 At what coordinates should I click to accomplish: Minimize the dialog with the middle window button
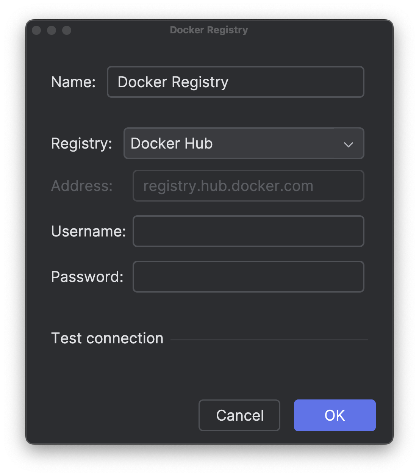52,30
